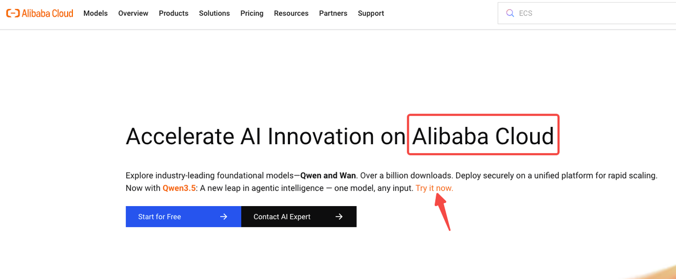Open the Try it now link
Image resolution: width=676 pixels, height=279 pixels.
coord(434,188)
